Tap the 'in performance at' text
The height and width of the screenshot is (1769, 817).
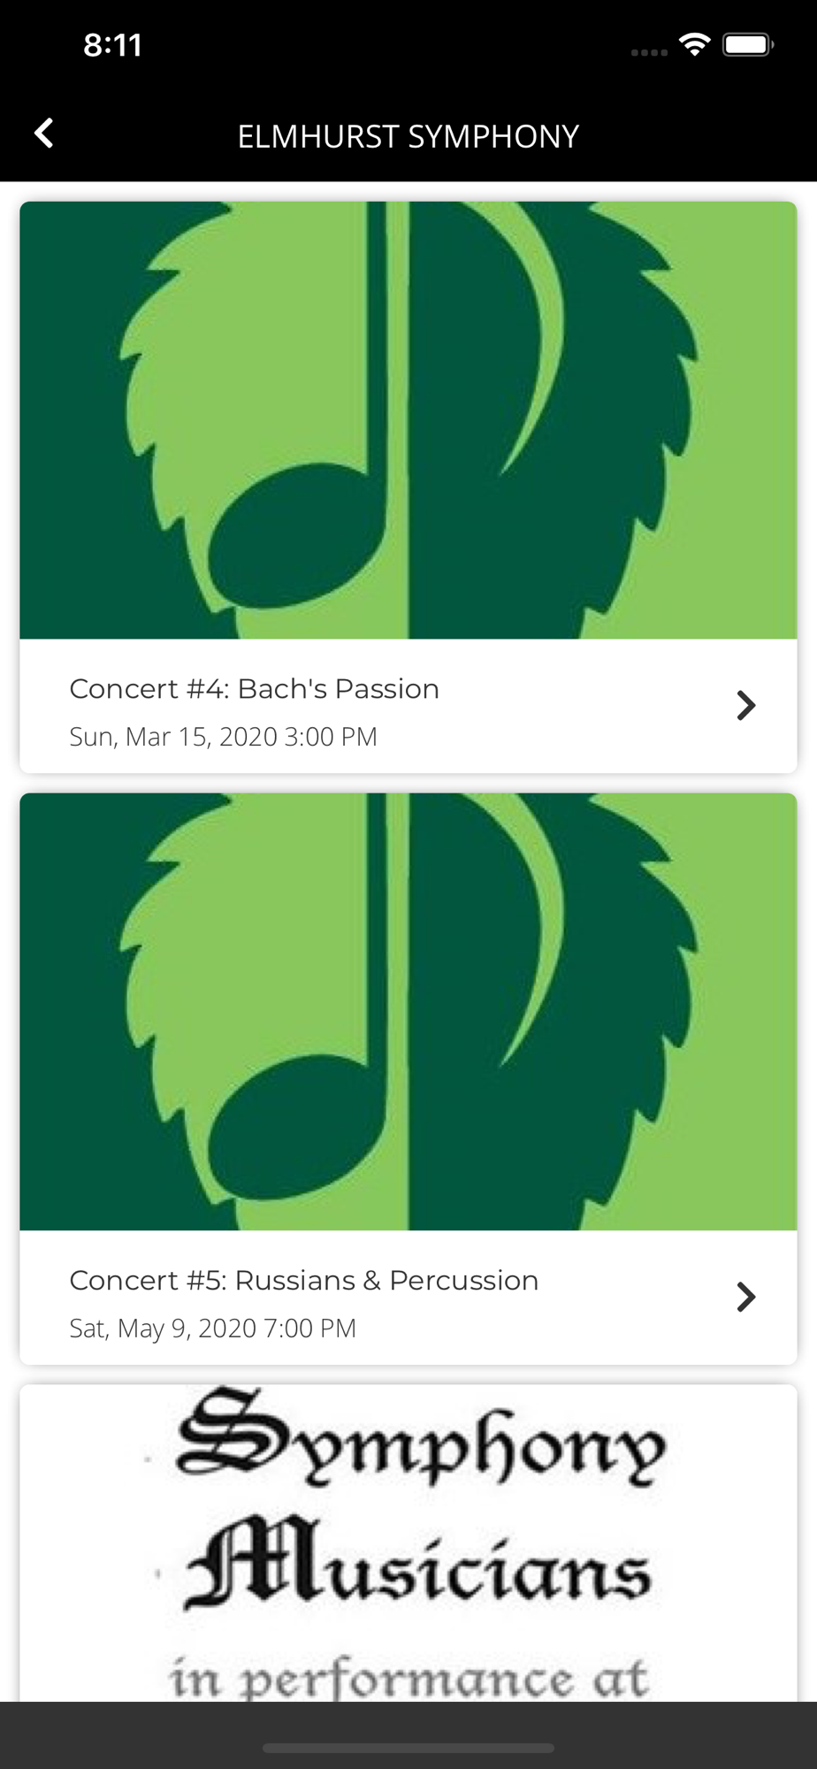coord(409,1678)
